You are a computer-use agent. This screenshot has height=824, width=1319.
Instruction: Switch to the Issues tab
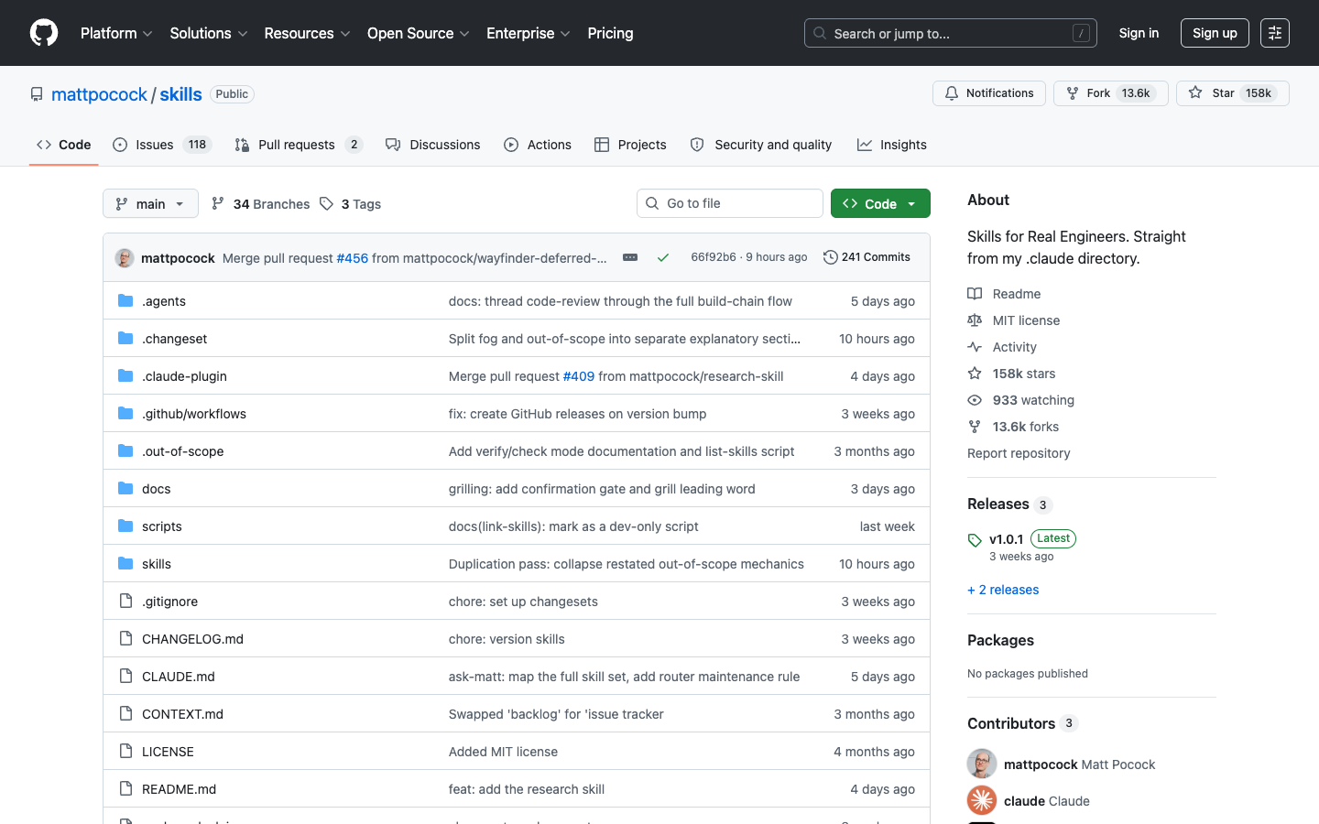pos(162,145)
